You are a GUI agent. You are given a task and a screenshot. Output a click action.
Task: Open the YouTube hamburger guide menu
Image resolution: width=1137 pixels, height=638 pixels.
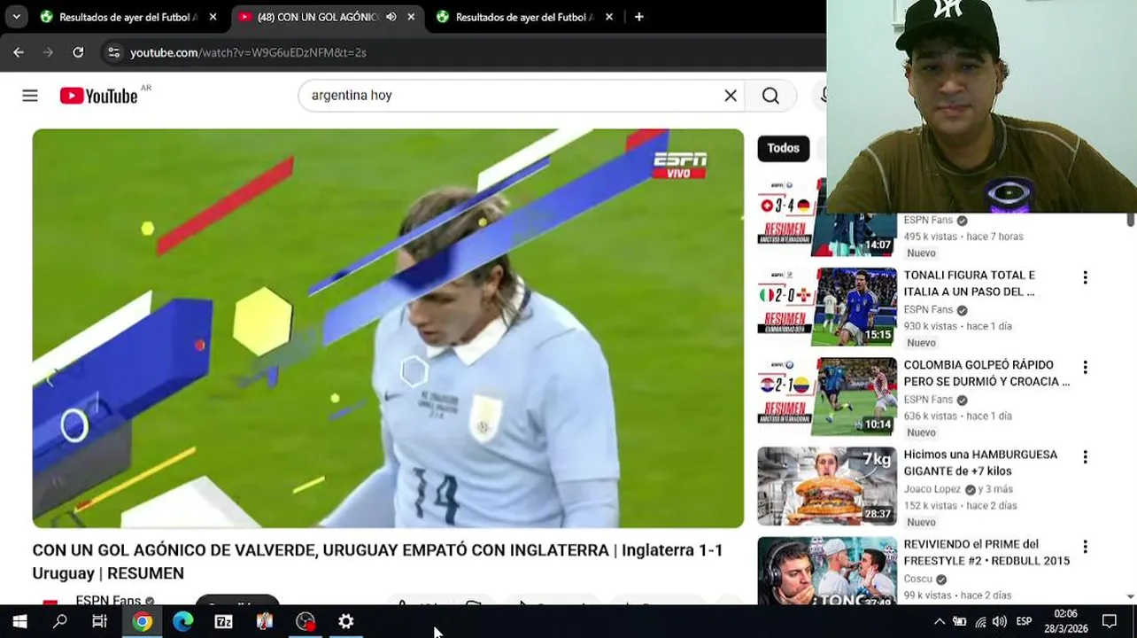[x=30, y=96]
